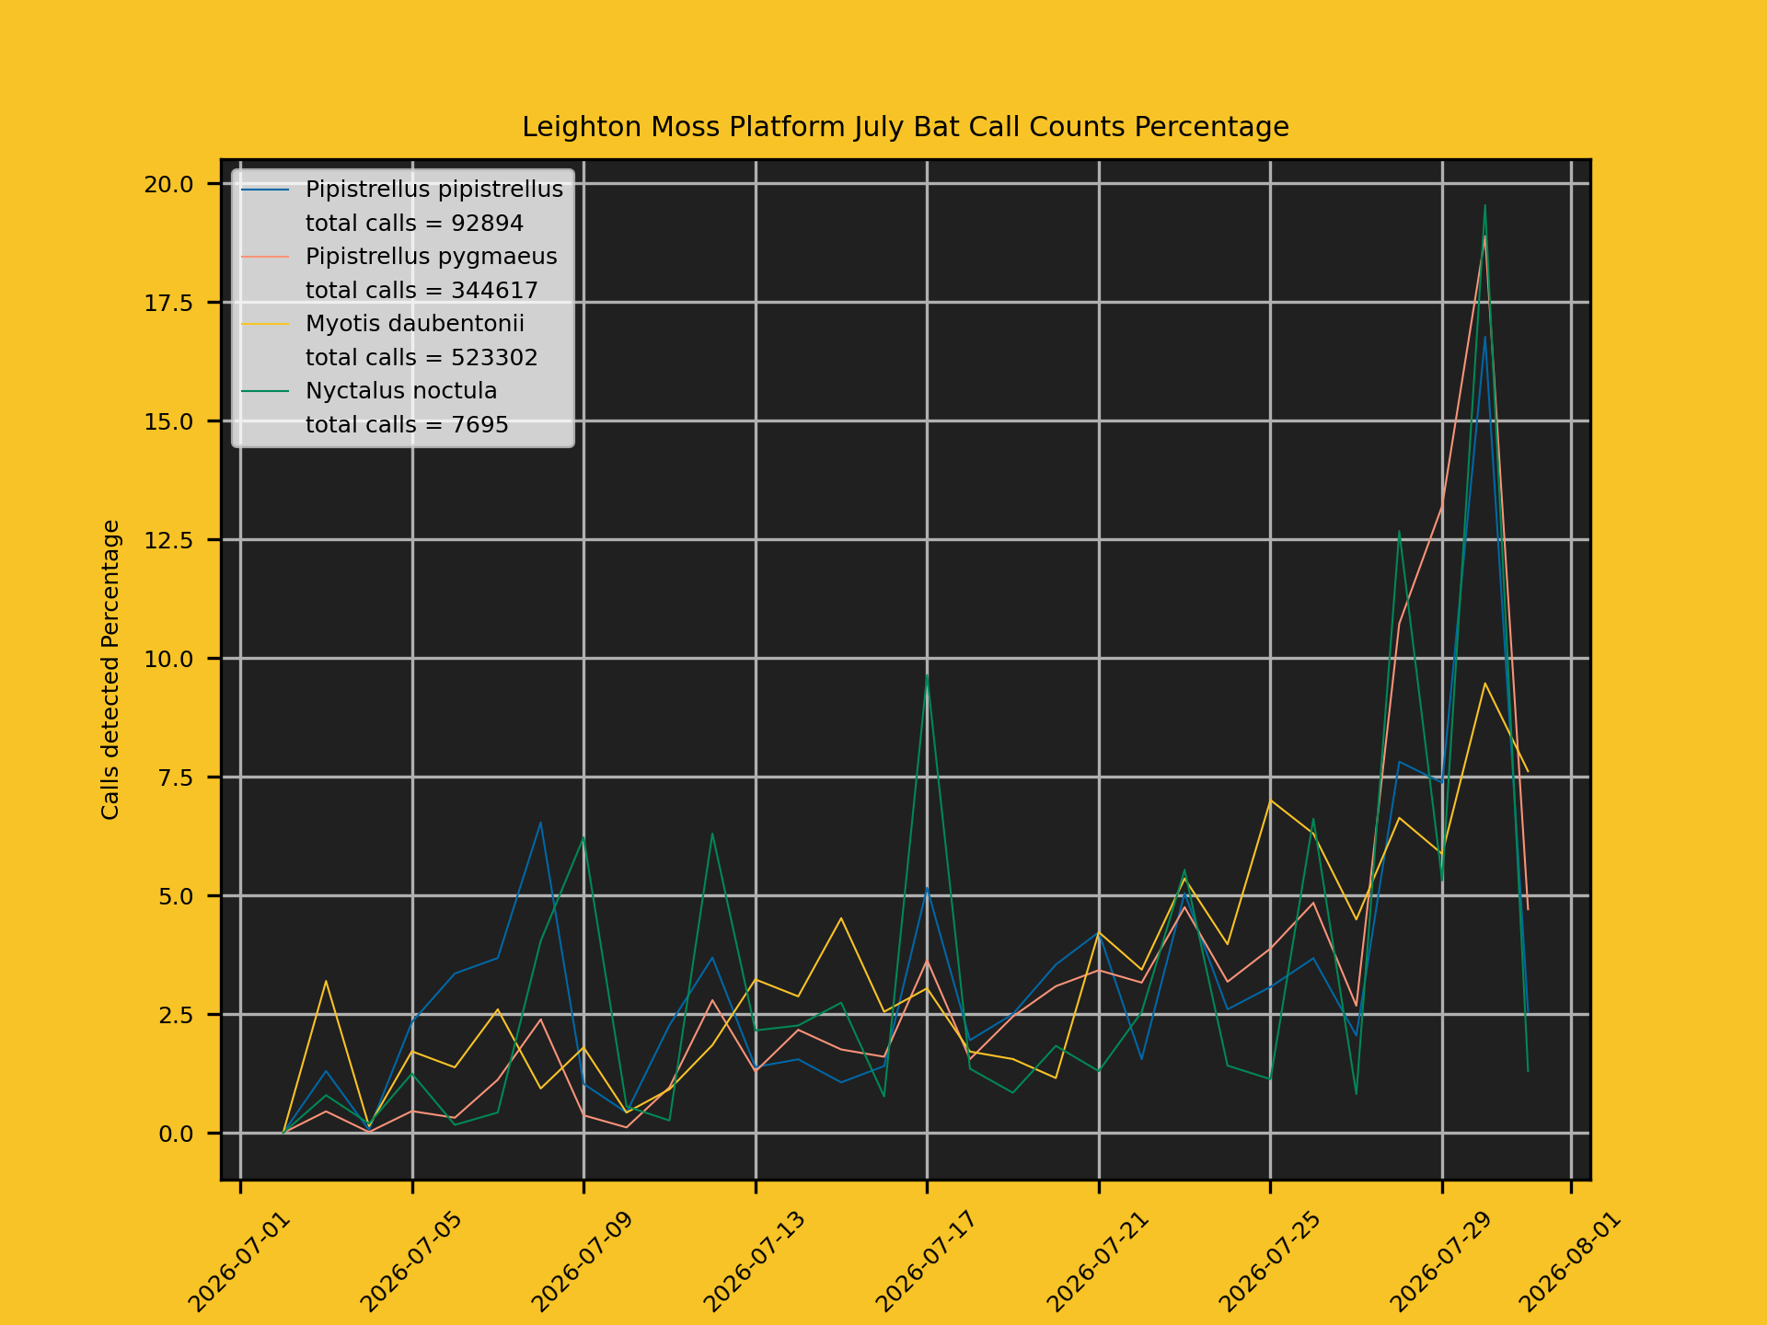Click the 12.5 y-axis tick label
The width and height of the screenshot is (1767, 1325).
[x=169, y=540]
